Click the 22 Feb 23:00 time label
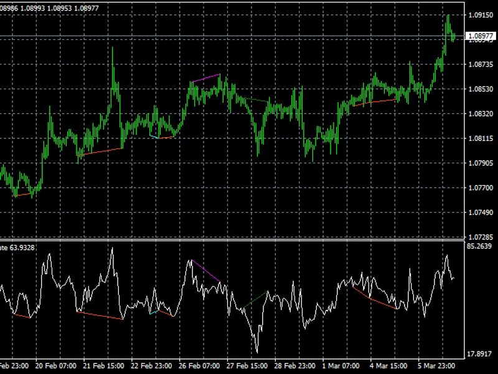Screen dimensions: 498x374 [151, 366]
